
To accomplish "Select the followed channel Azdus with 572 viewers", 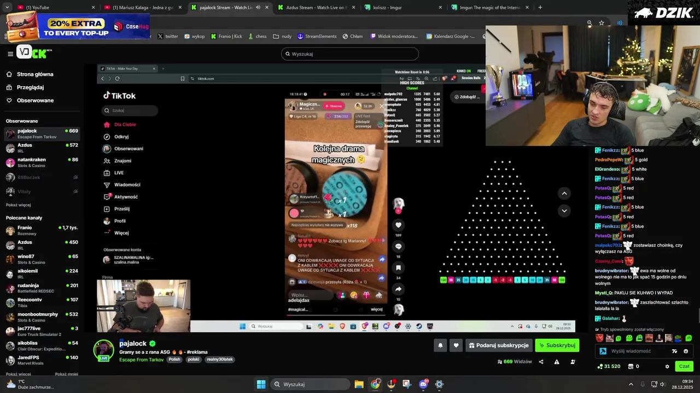I will tap(42, 148).
